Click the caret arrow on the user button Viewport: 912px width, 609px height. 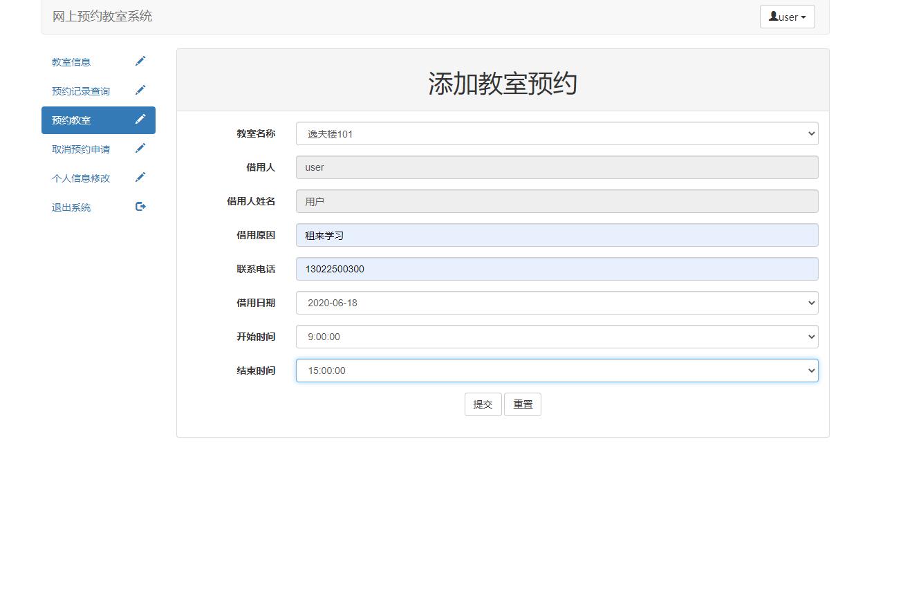802,17
